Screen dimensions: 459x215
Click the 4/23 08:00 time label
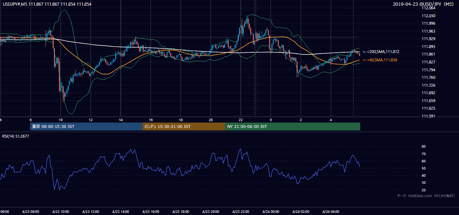(31, 211)
